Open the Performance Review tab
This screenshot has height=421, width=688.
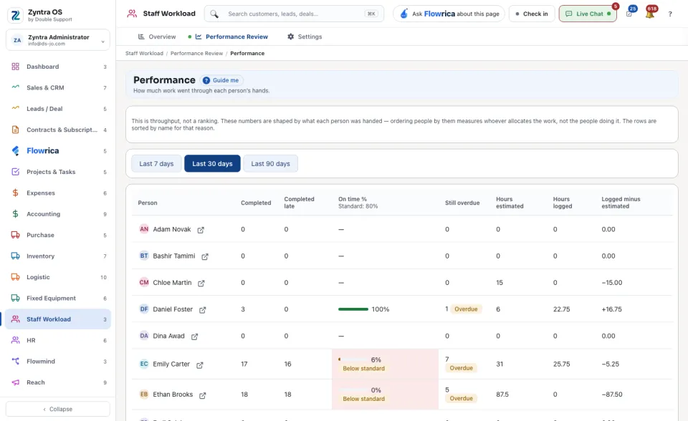[231, 37]
